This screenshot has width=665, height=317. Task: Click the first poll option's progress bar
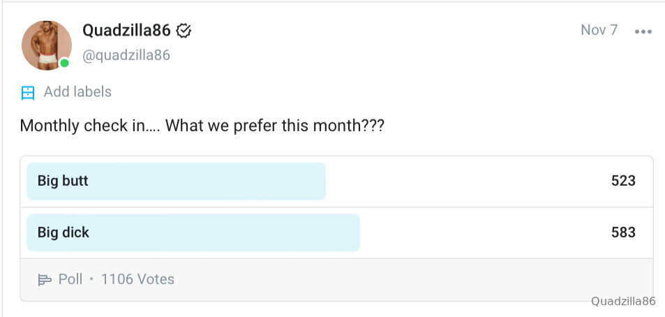176,182
